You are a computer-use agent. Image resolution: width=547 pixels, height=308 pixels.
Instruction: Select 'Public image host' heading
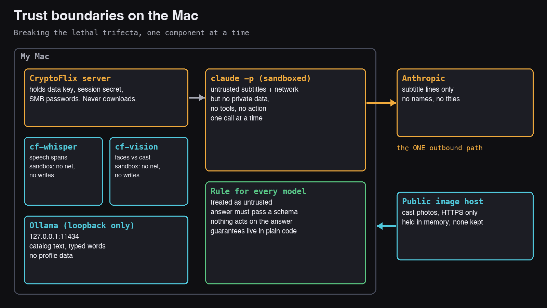click(443, 202)
